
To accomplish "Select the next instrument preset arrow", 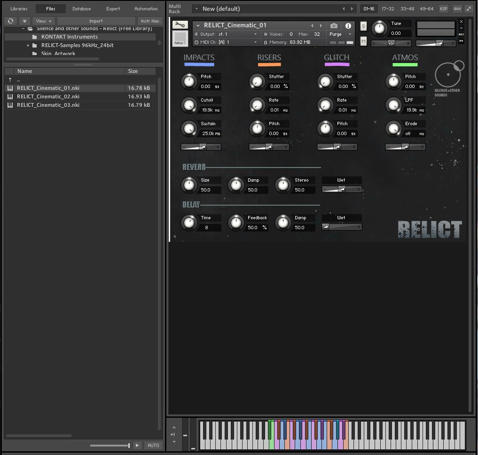I will (321, 26).
